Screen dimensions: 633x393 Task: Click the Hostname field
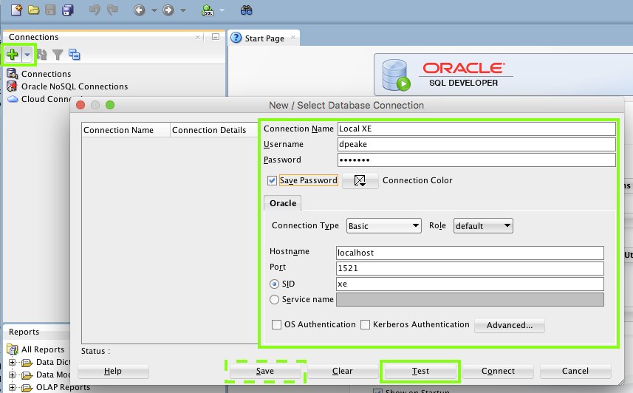470,253
